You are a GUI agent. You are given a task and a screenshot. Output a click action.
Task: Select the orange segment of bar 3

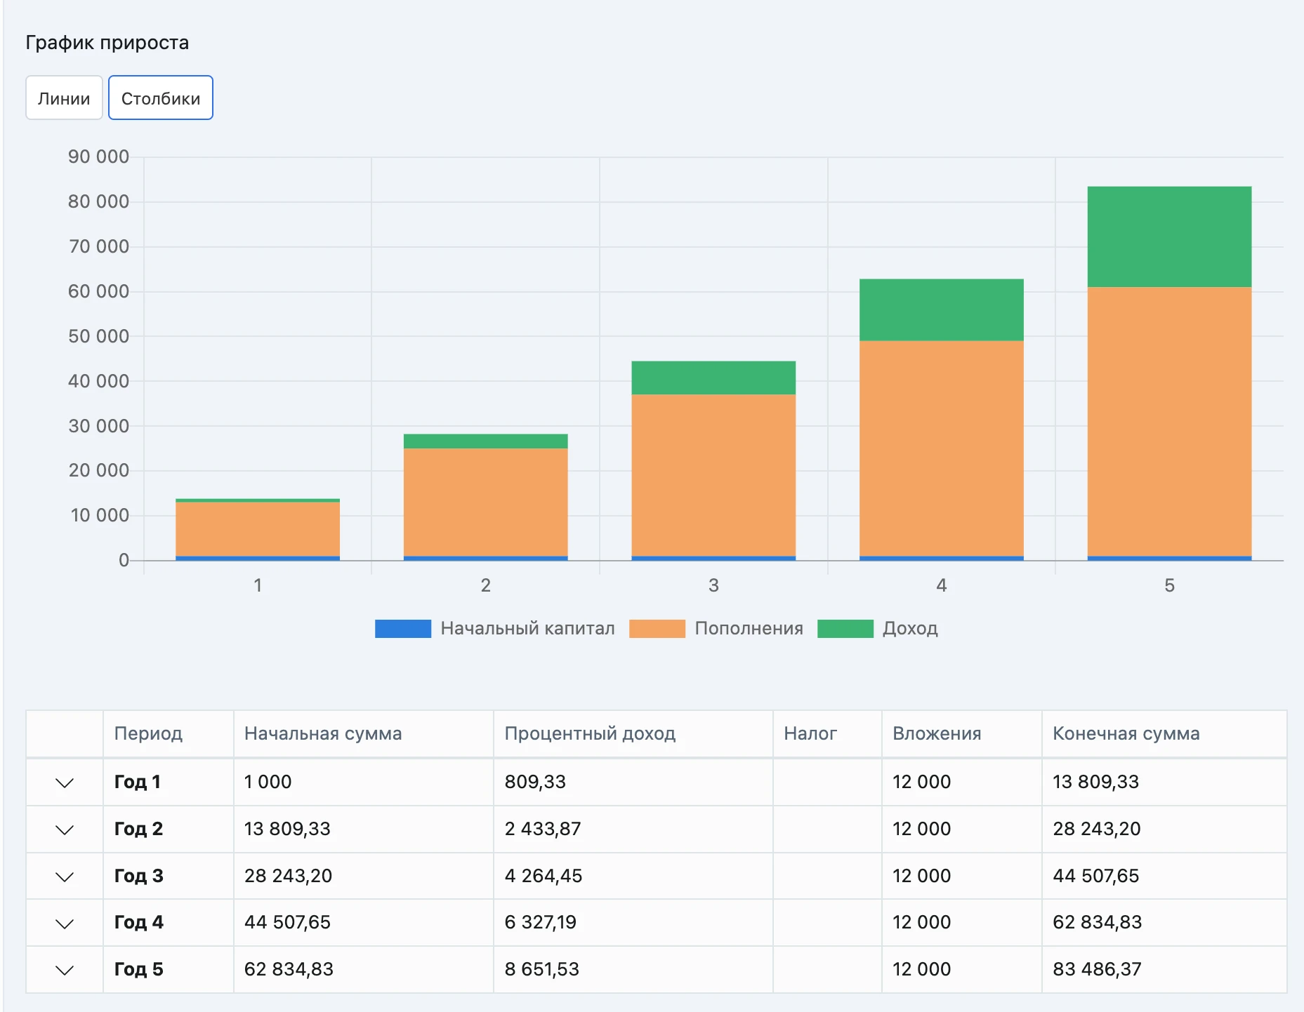(713, 475)
